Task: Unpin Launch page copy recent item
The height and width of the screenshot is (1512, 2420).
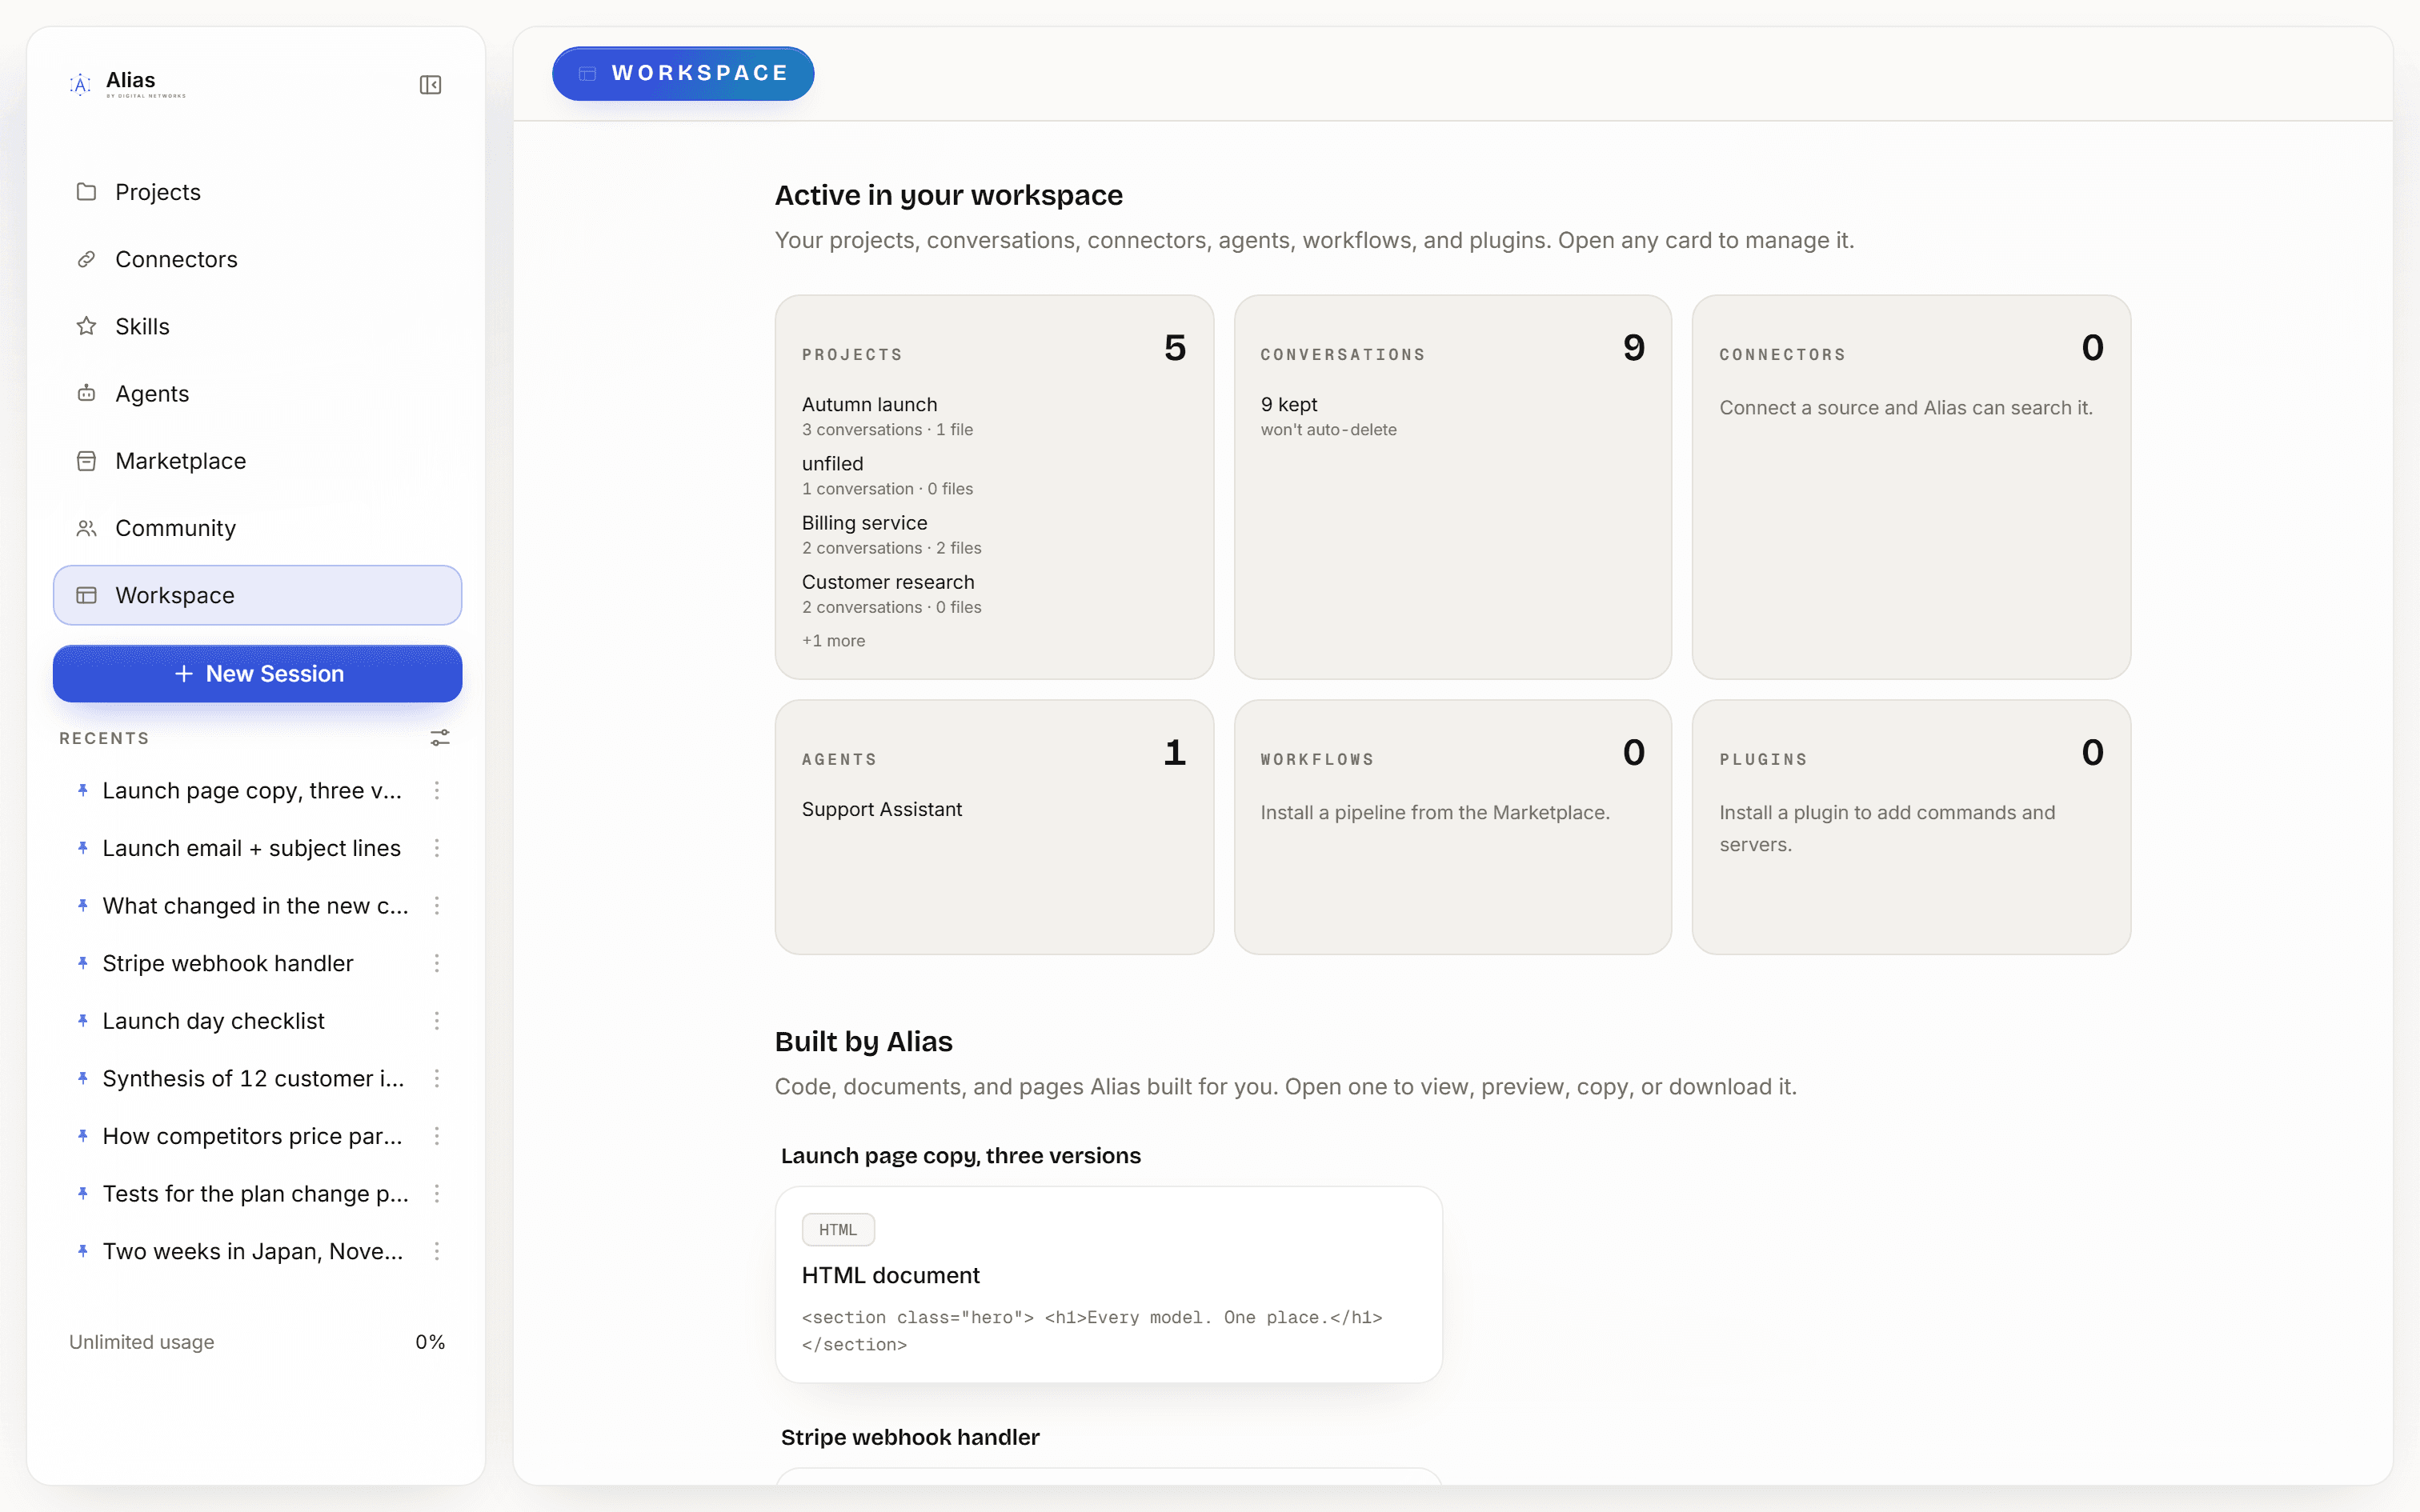Action: click(x=83, y=790)
